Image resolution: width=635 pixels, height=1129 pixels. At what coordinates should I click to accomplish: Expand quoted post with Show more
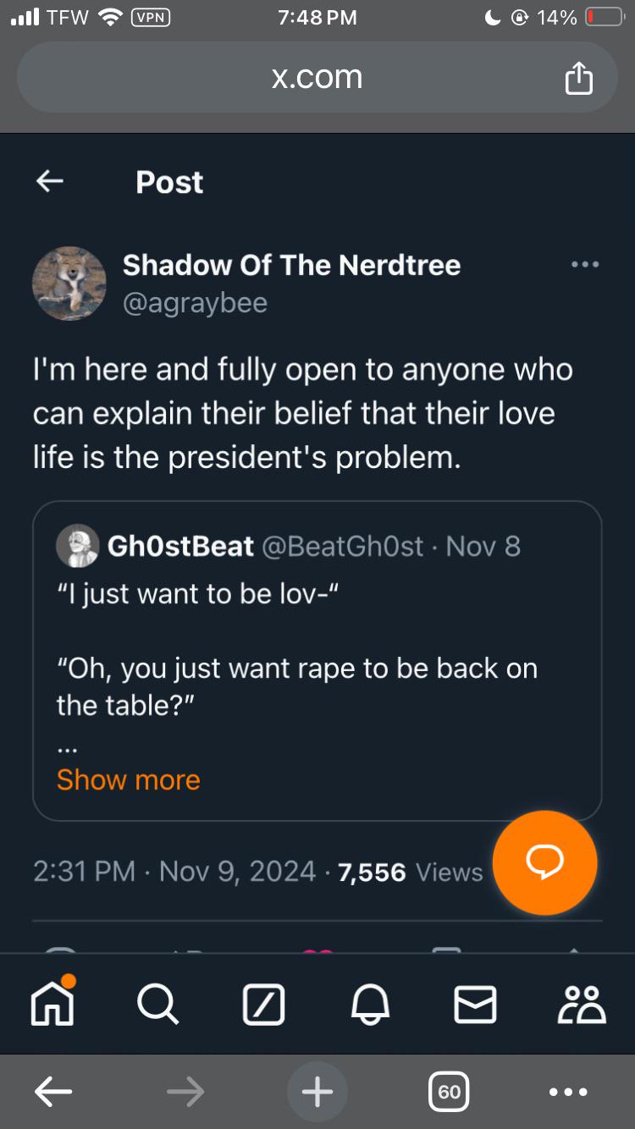point(129,779)
